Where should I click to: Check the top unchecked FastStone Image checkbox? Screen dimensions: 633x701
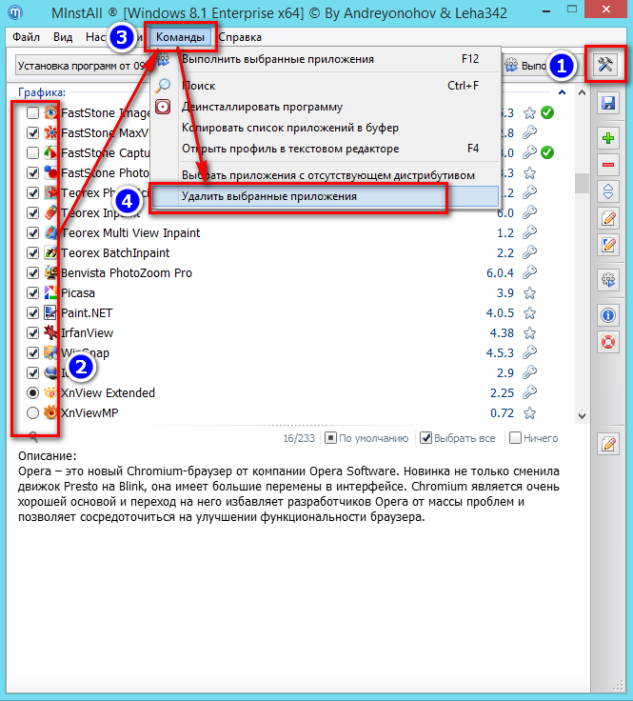33,113
